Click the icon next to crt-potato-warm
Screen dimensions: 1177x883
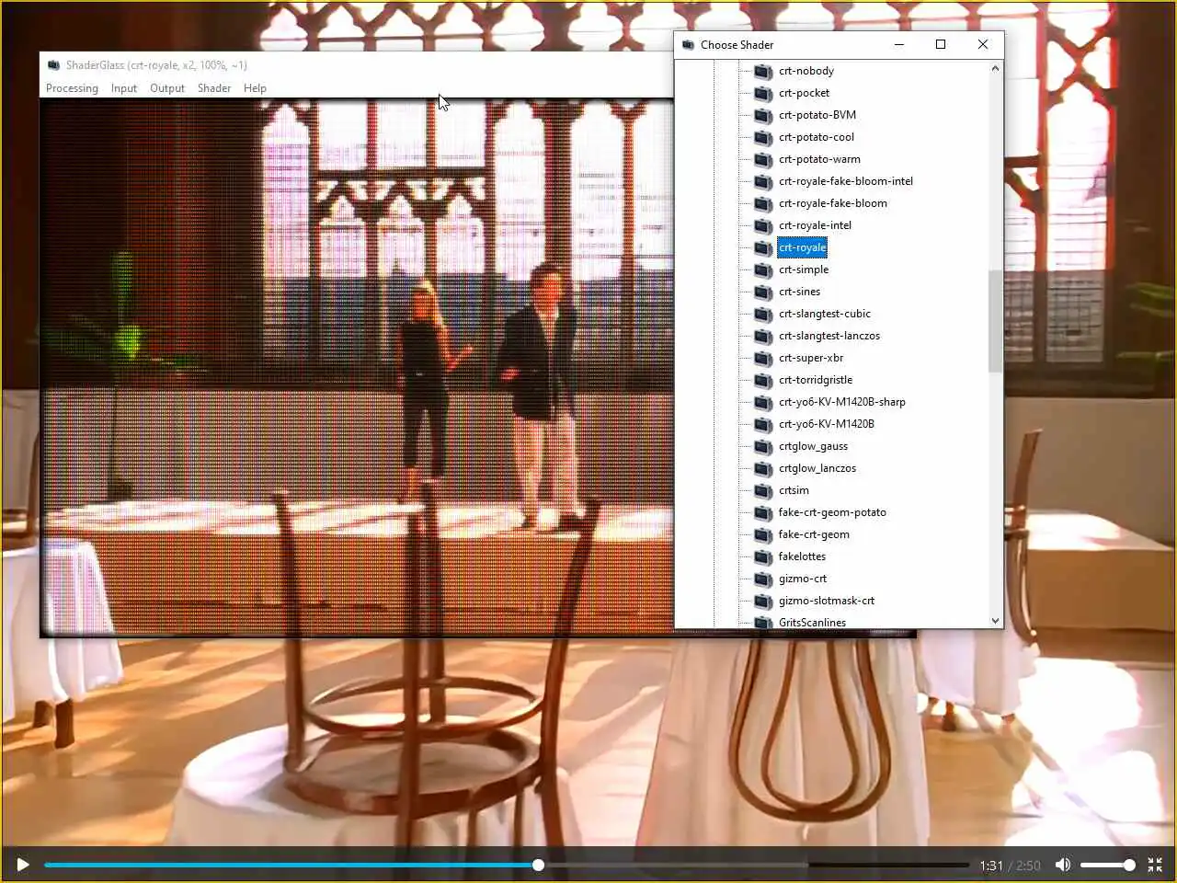pos(763,159)
